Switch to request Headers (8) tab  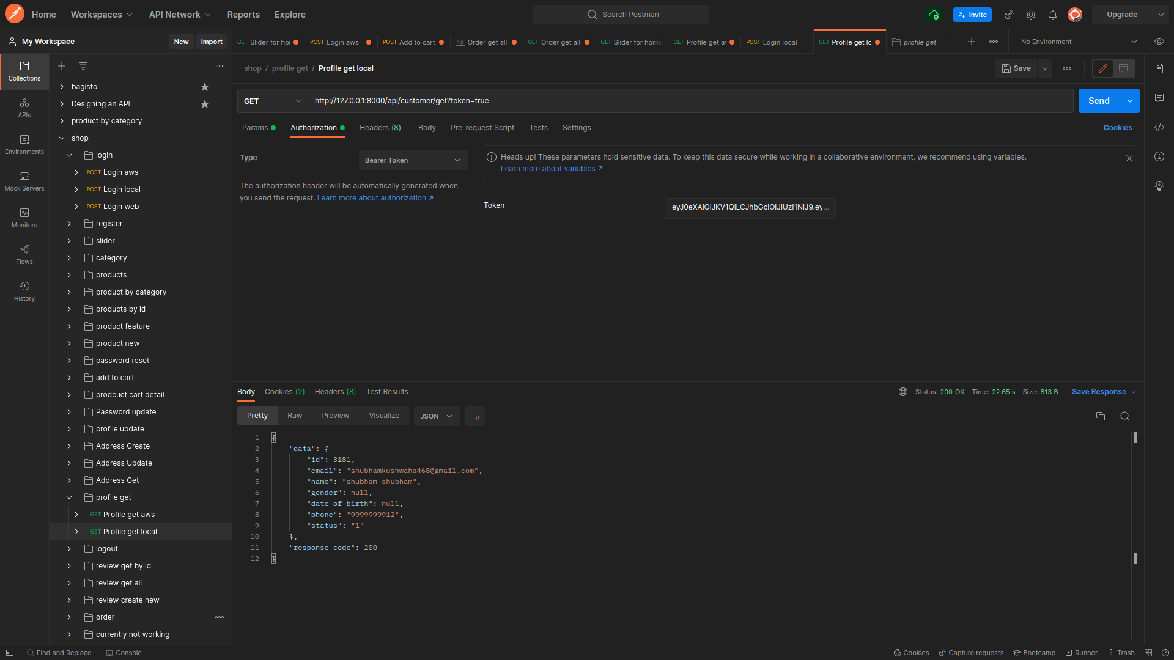coord(380,128)
